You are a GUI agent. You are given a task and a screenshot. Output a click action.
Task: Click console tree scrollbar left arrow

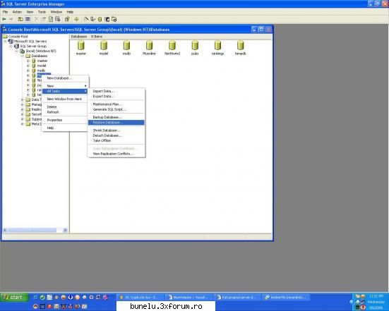5,230
